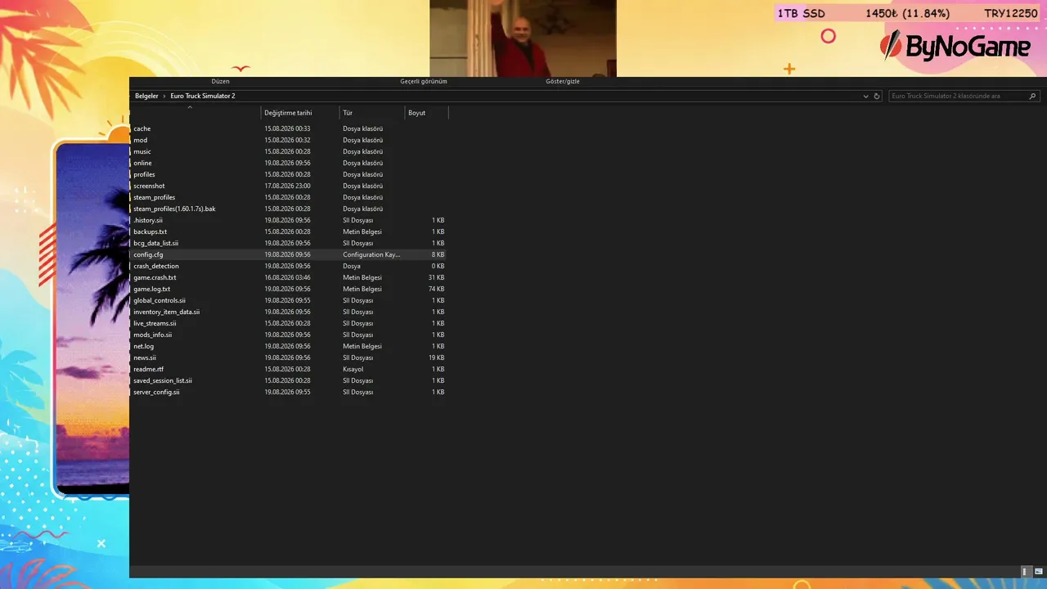1047x589 pixels.
Task: Select steam_profiles(1.60.1.7s).bak folder
Action: (174, 209)
